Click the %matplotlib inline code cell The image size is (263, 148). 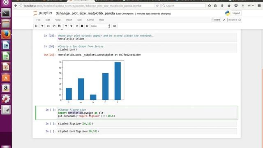point(147,37)
